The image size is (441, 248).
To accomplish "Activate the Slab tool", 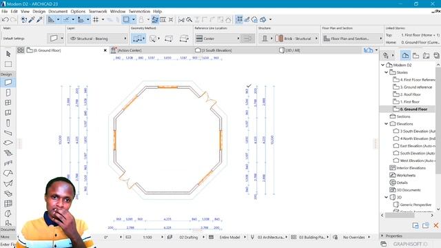I will 8,143.
